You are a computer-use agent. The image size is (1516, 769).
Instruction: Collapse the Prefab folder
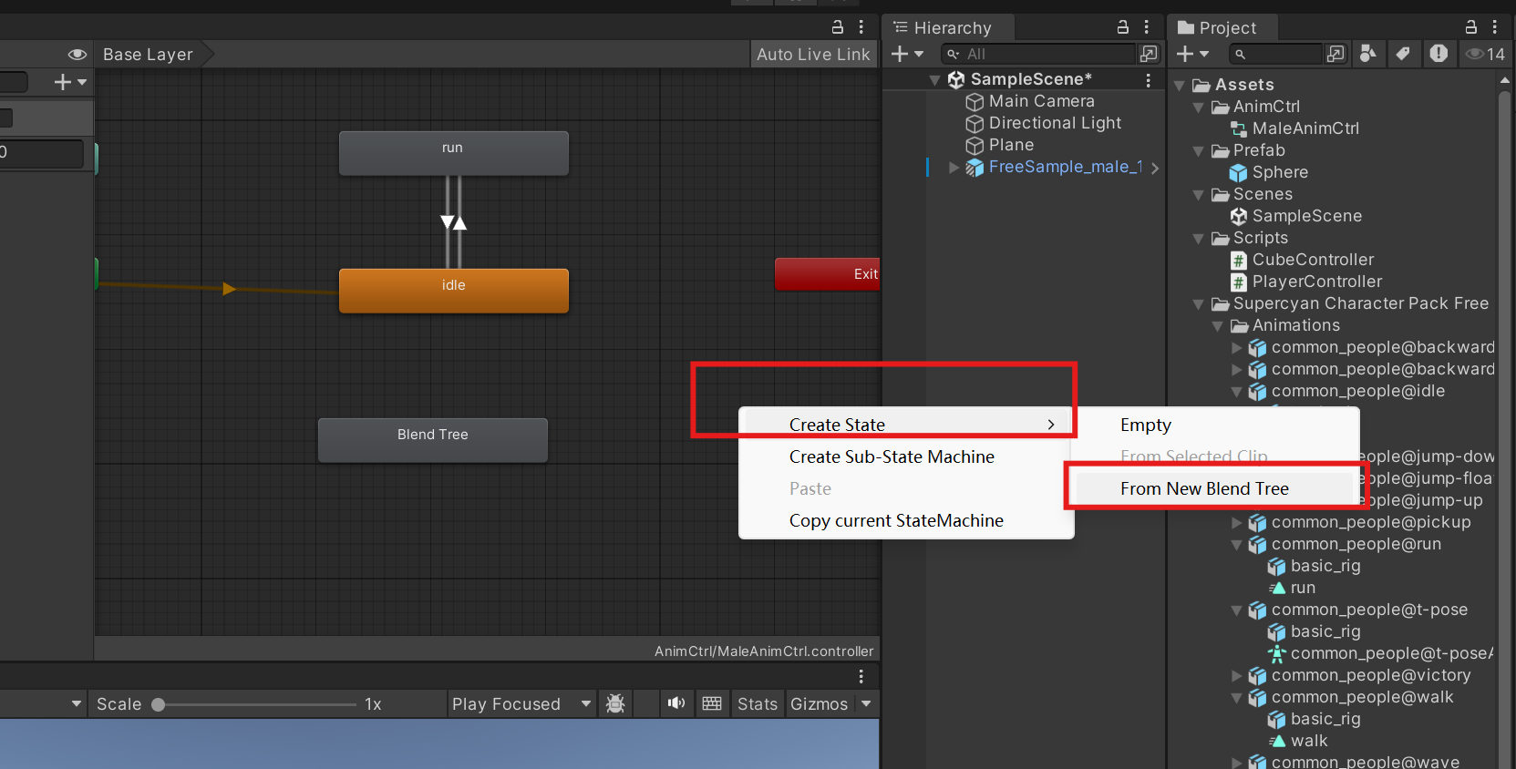point(1199,151)
